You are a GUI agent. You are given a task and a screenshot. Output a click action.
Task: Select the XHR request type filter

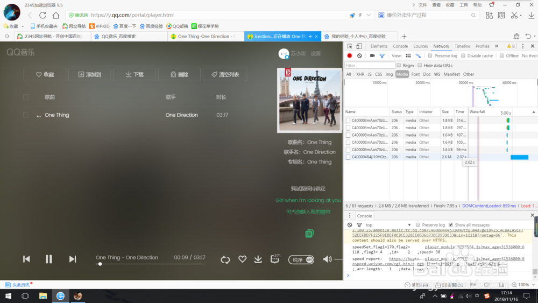360,74
